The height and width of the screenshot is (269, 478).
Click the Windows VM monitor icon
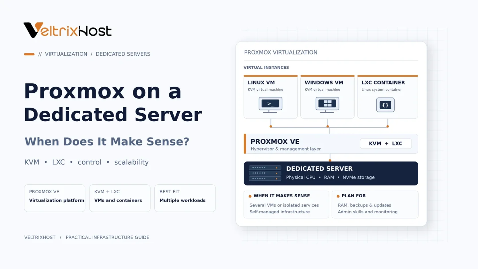[x=327, y=105]
